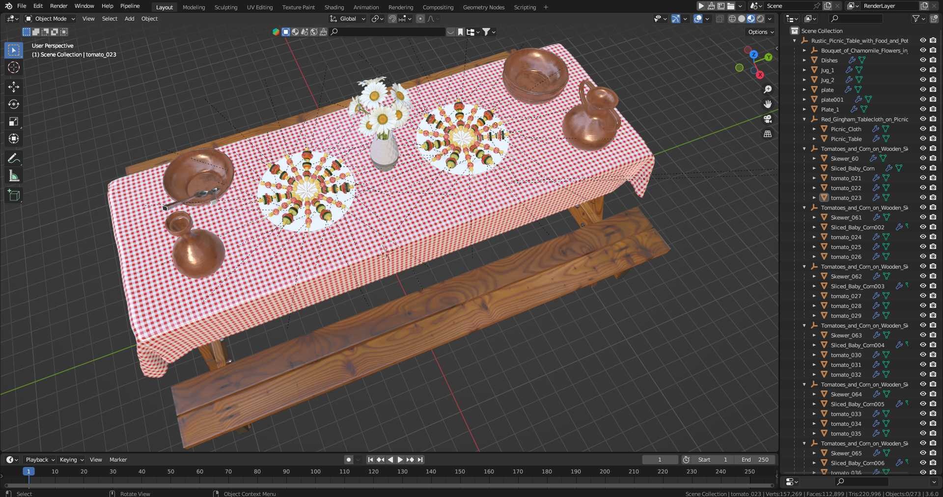This screenshot has height=497, width=943.
Task: Activate the Scale tool
Action: click(x=14, y=121)
